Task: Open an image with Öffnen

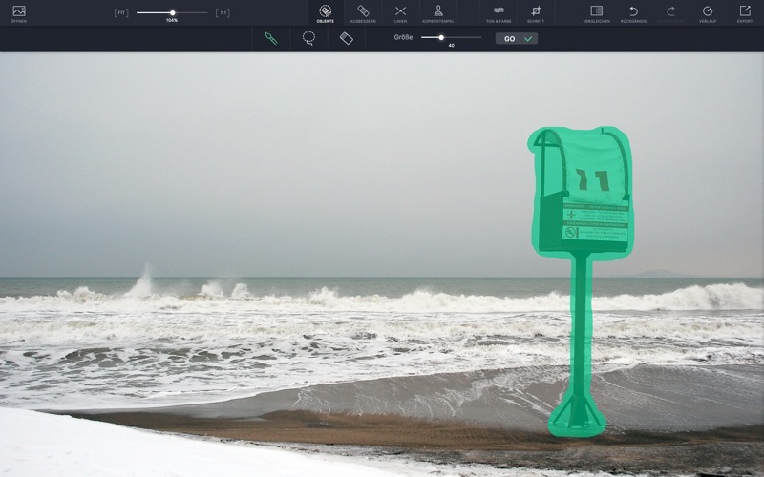Action: [18, 13]
